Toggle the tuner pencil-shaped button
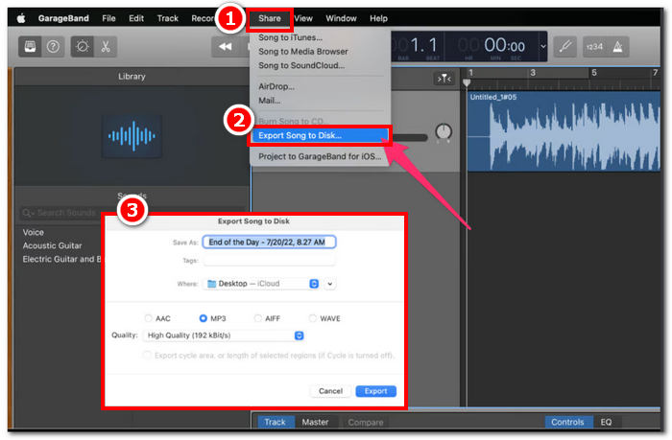This screenshot has height=440, width=672. click(x=564, y=46)
